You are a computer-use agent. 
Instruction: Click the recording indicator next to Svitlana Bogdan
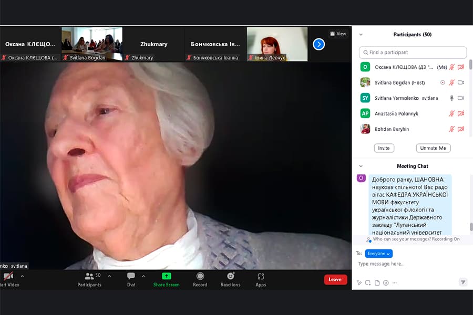(x=443, y=82)
